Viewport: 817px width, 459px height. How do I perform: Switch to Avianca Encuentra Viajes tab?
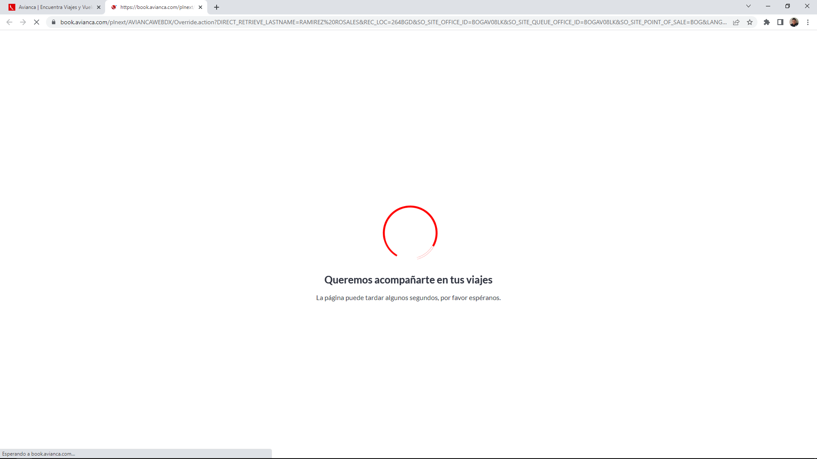pyautogui.click(x=54, y=7)
